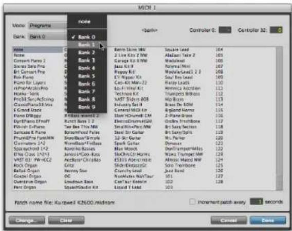The height and width of the screenshot is (231, 292).
Task: Cancel the patch selection dialog
Action: coord(229,220)
